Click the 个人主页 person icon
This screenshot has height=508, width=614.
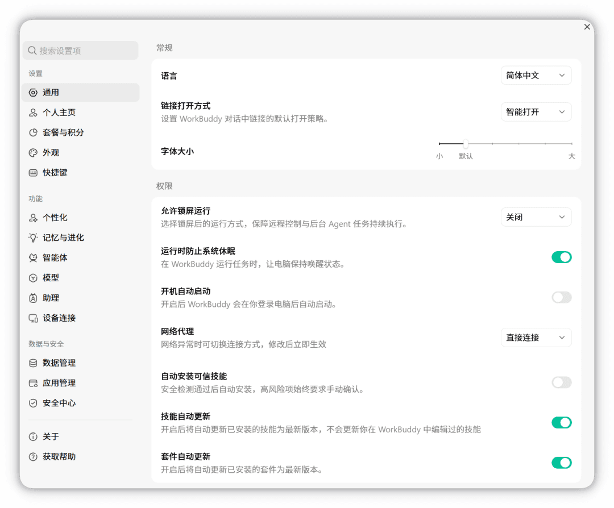click(x=34, y=113)
